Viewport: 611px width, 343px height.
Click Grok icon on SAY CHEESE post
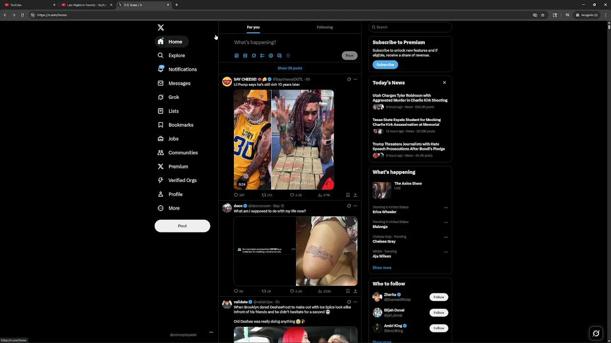(x=349, y=79)
